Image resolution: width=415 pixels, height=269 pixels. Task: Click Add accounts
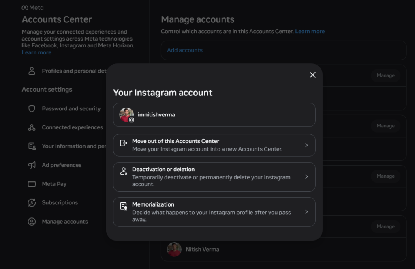[185, 50]
